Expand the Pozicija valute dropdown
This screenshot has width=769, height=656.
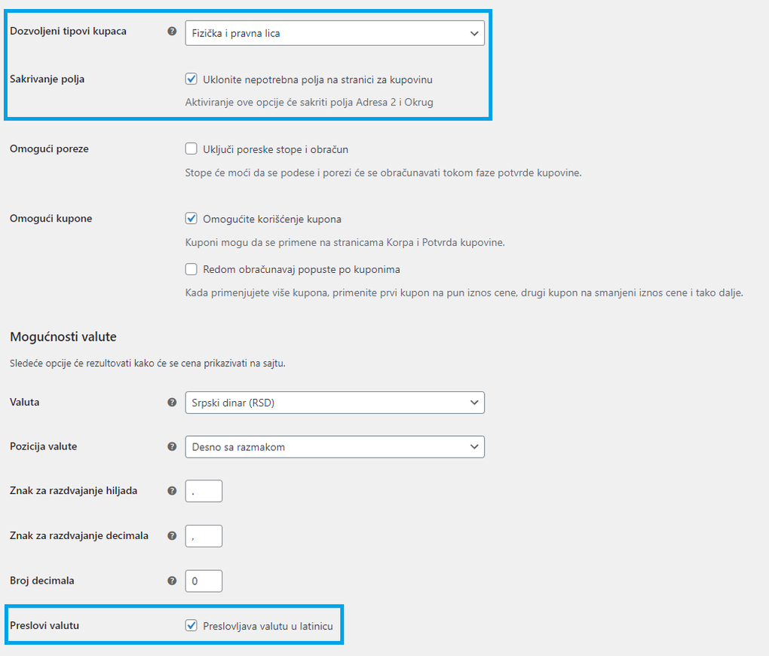pos(334,447)
